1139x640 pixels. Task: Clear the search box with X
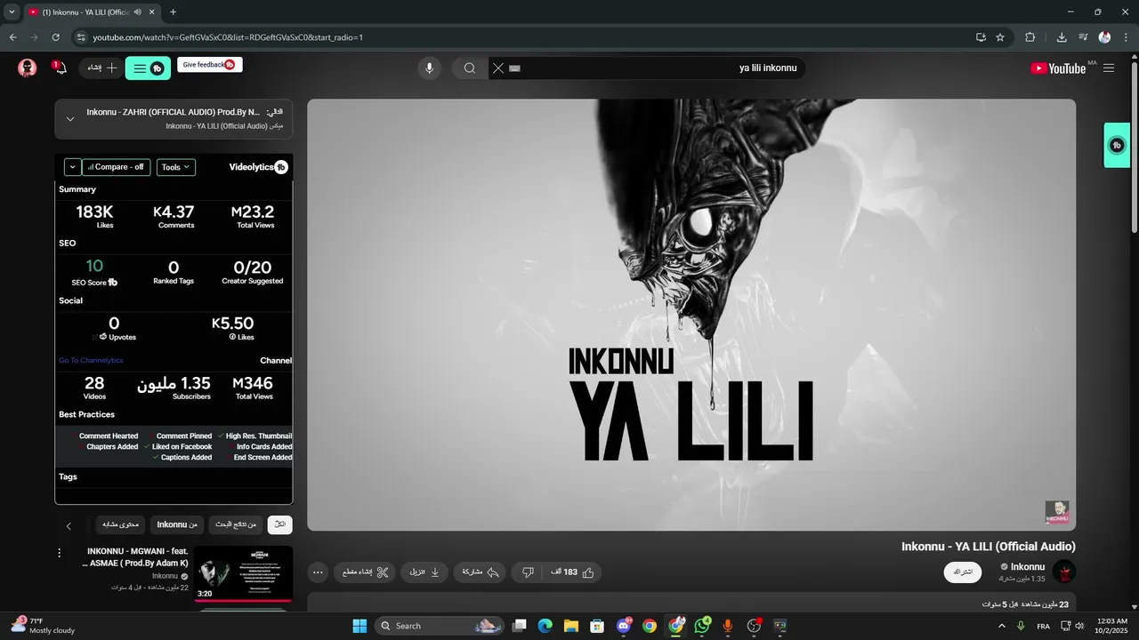tap(498, 68)
